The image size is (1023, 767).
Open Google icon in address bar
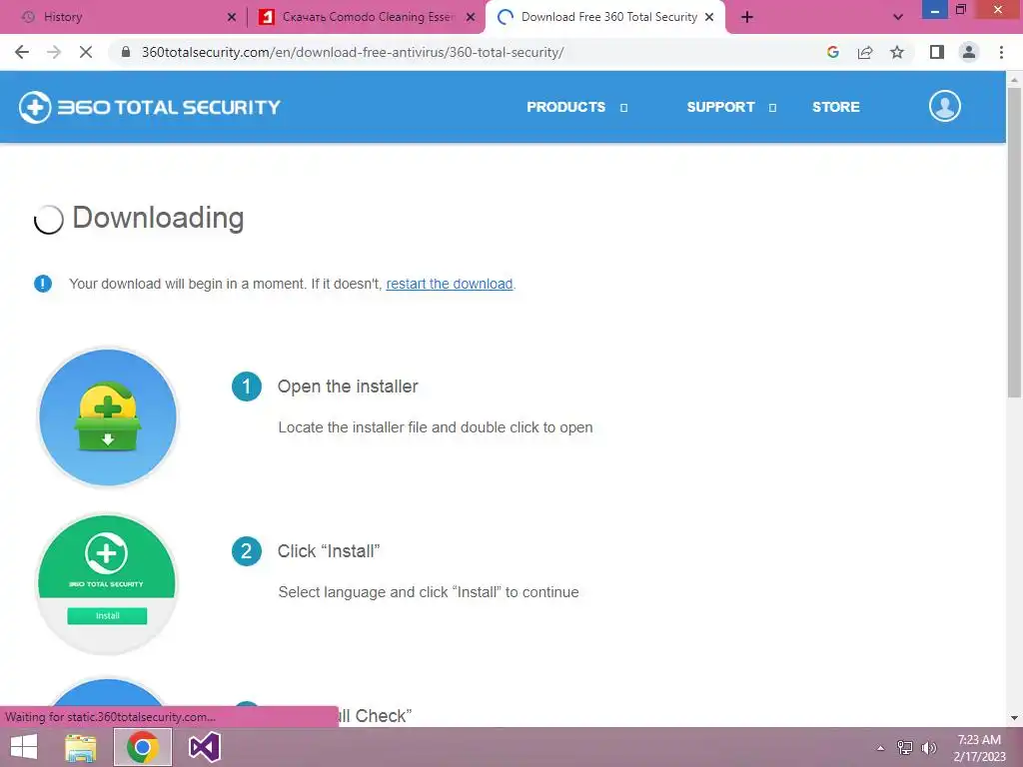click(x=832, y=52)
